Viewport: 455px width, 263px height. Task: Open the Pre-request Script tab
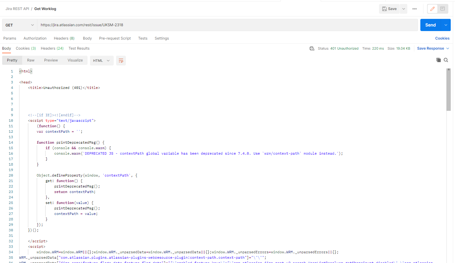coord(115,38)
